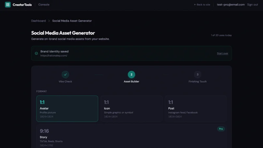The width and height of the screenshot is (263, 148).
Task: Open the Console menu item
Action: [44, 5]
